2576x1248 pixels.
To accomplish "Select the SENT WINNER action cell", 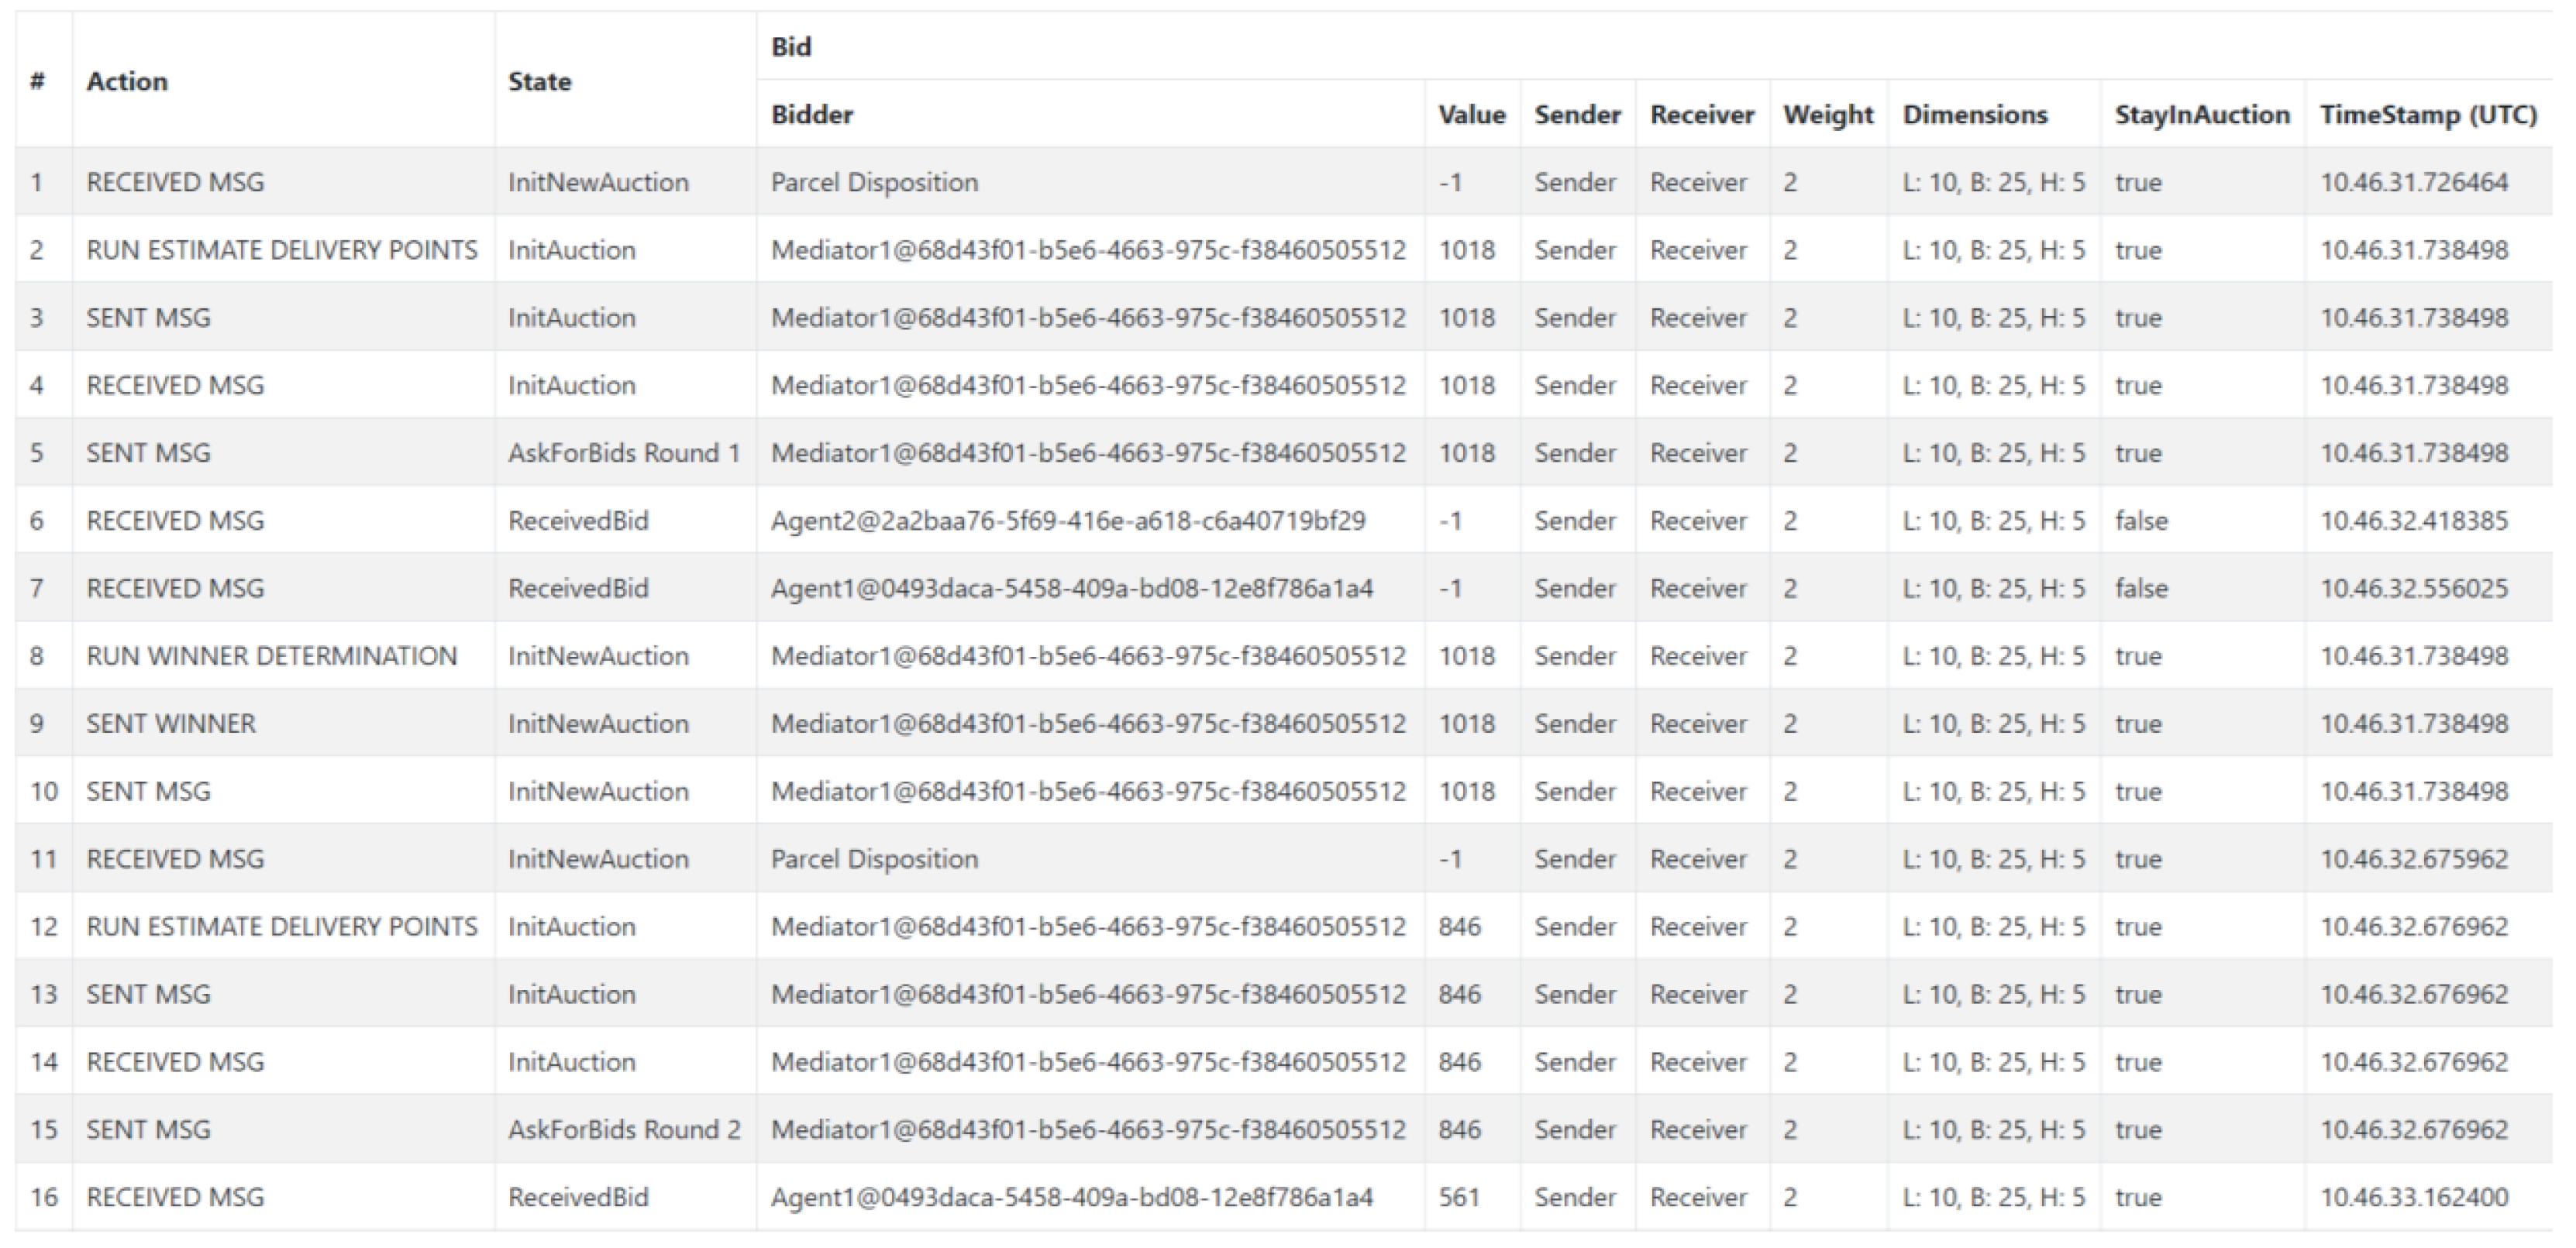I will click(171, 723).
